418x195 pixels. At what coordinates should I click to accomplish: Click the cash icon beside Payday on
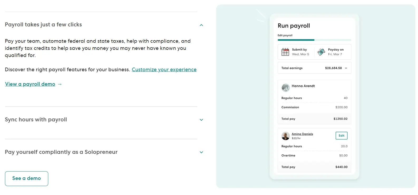click(x=321, y=52)
